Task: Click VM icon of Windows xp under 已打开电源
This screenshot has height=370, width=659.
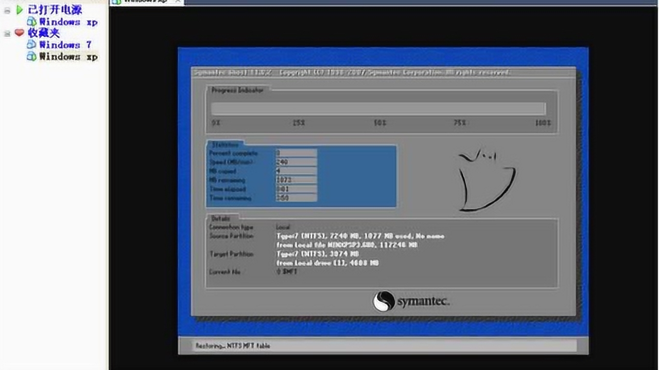Action: pyautogui.click(x=31, y=22)
